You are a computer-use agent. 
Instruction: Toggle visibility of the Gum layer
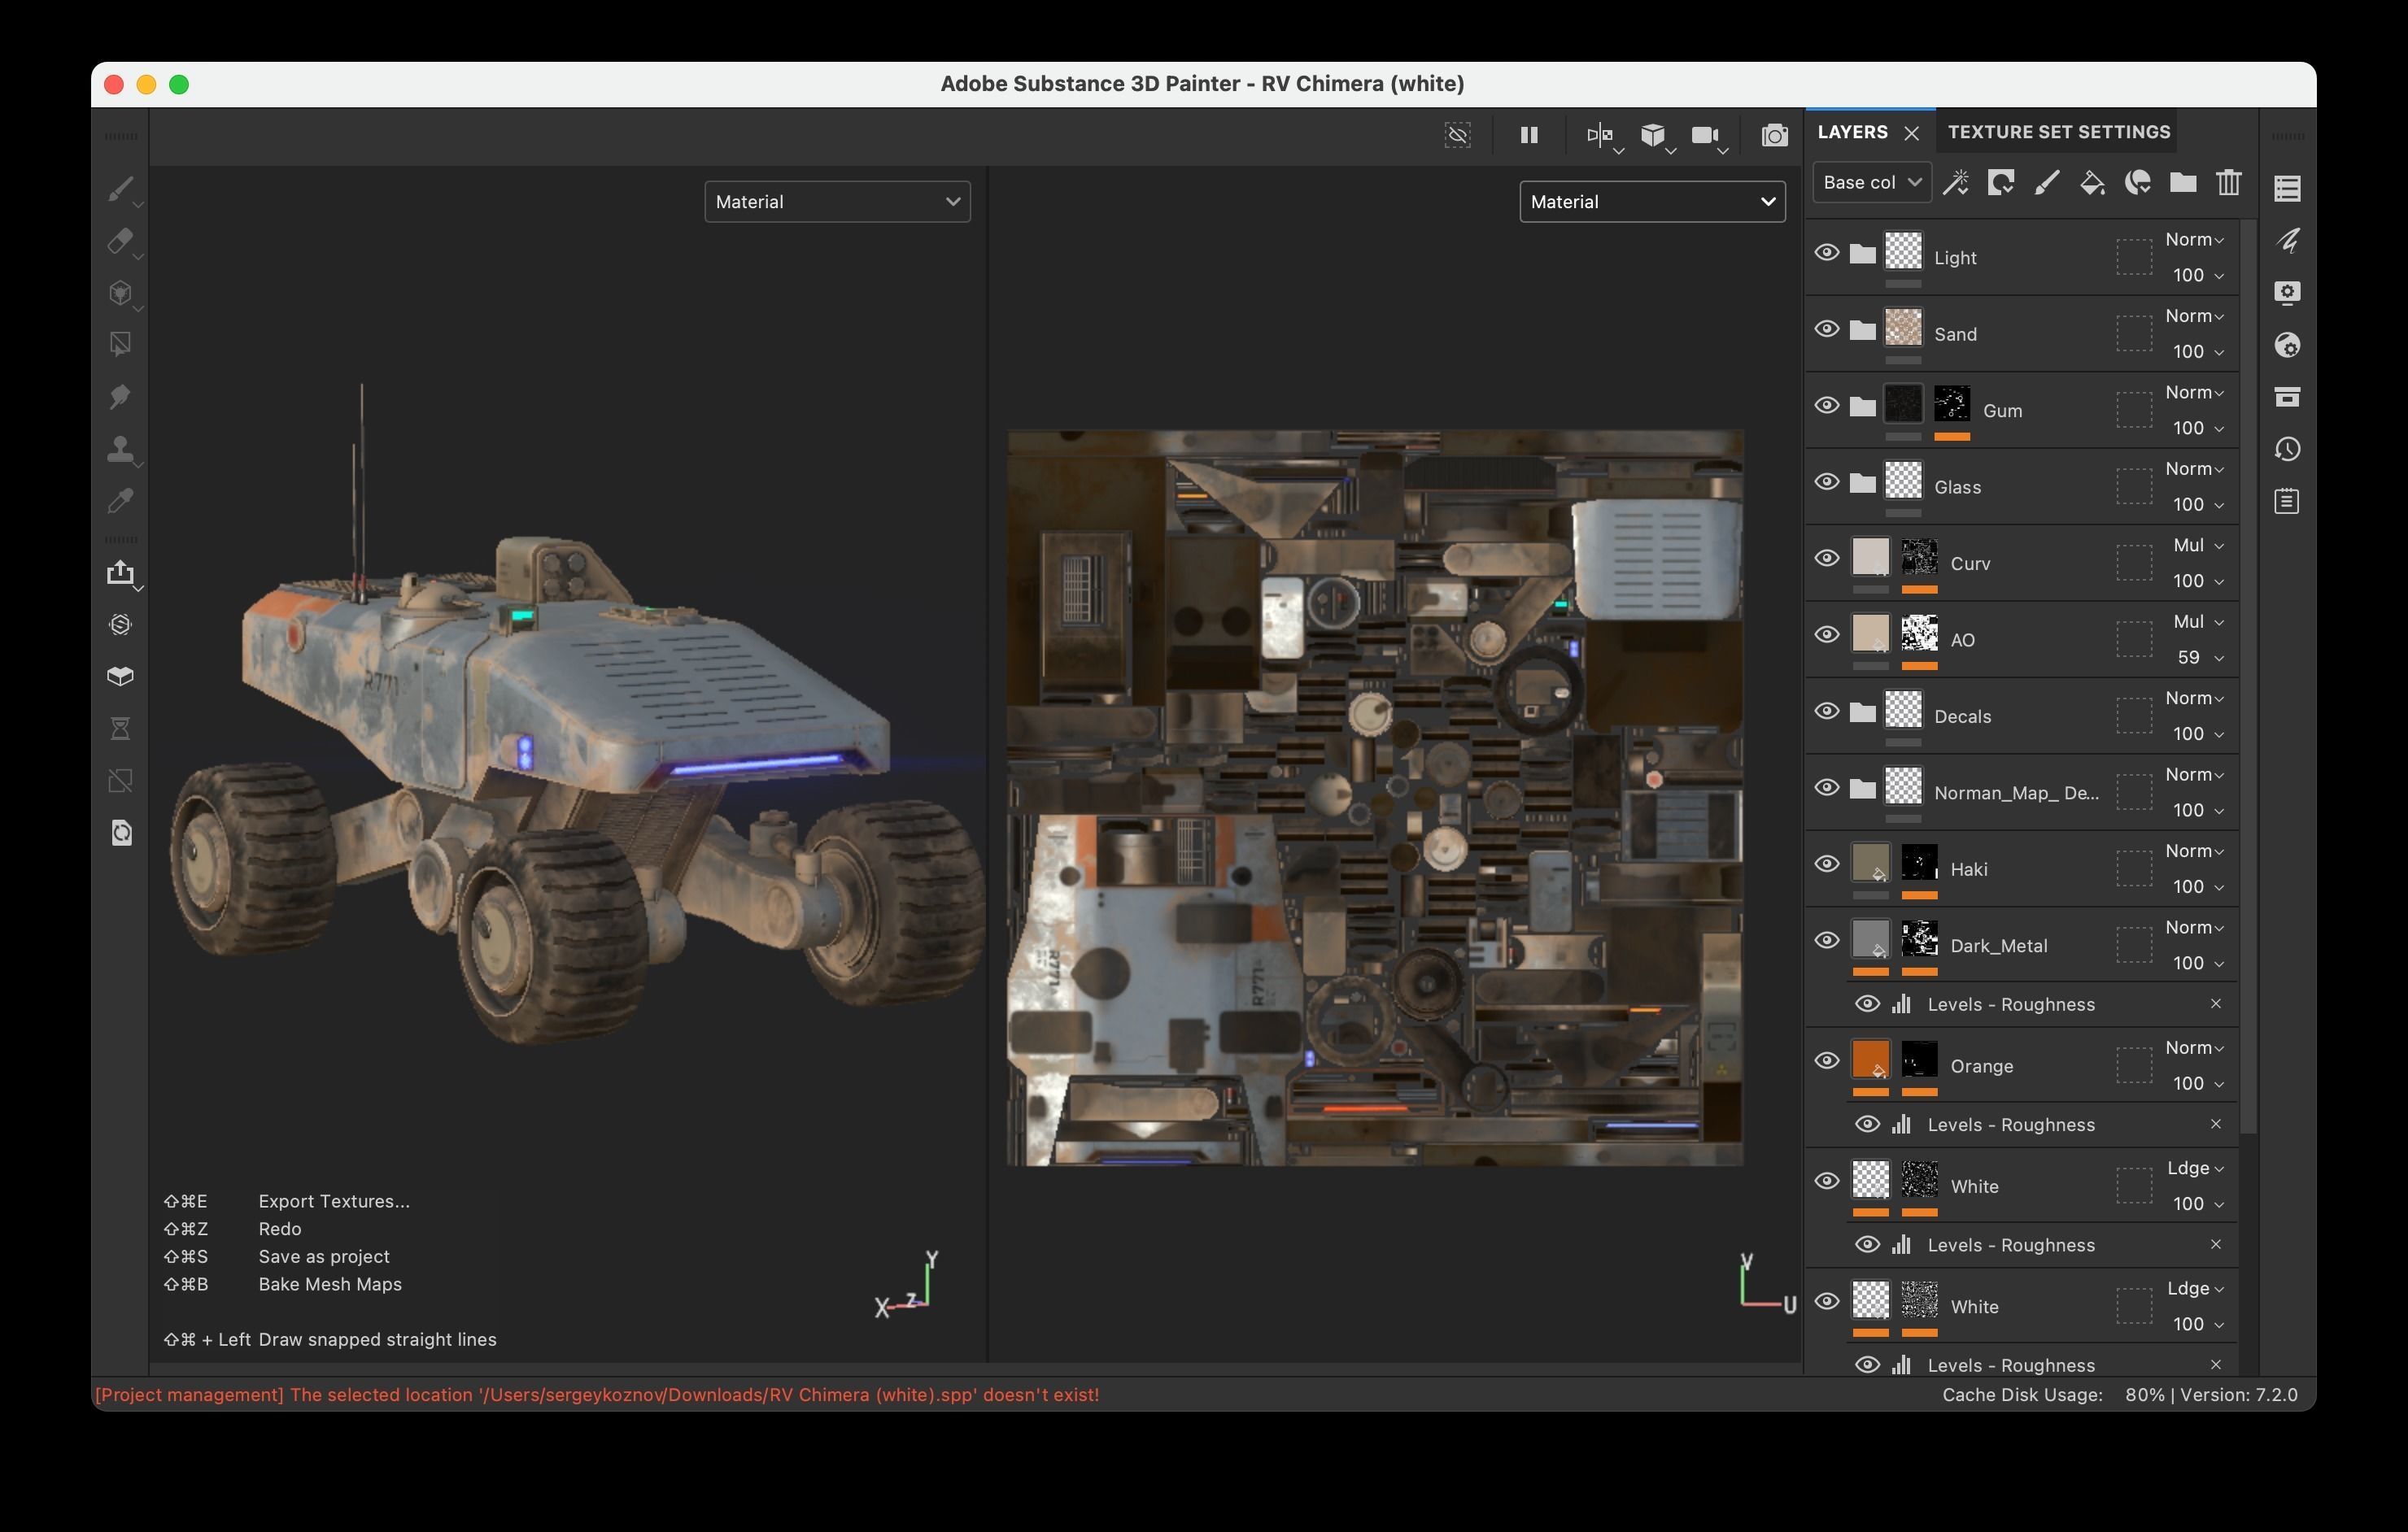[1826, 406]
